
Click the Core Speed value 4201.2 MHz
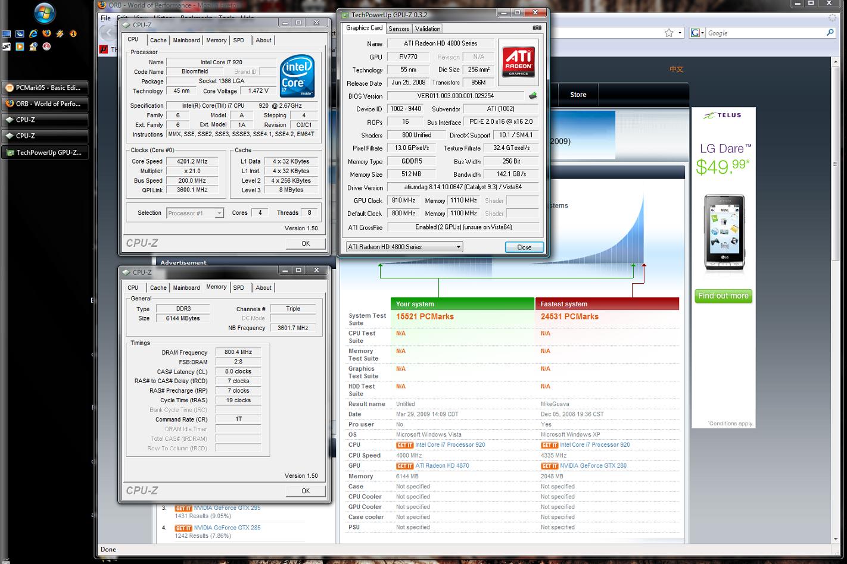click(x=191, y=161)
